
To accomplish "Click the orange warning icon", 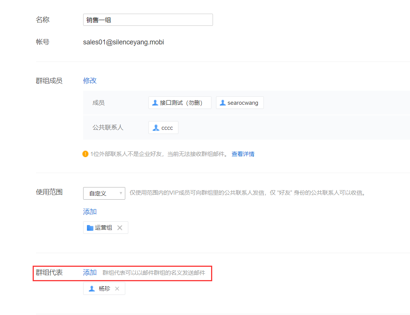I will [x=85, y=154].
